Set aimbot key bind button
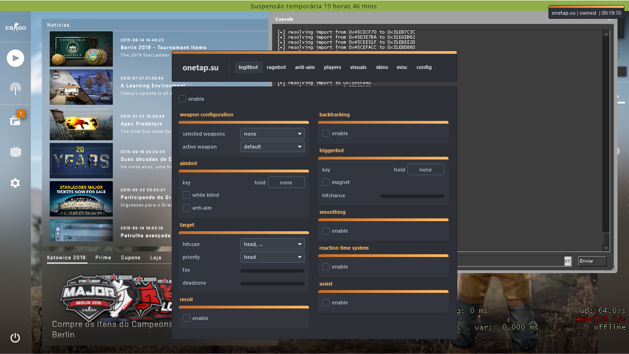 click(286, 183)
